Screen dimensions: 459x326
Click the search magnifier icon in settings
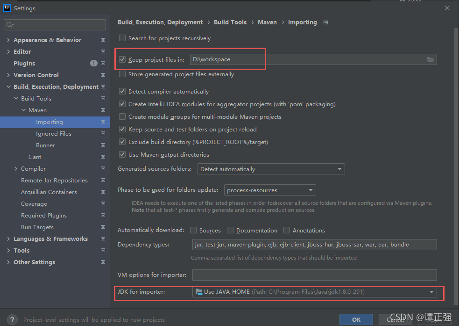(x=10, y=25)
